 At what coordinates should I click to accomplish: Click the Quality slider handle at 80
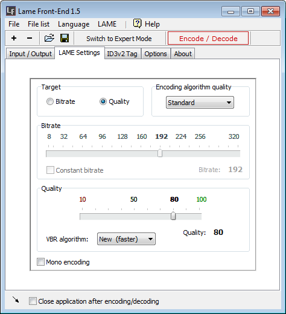tap(173, 216)
